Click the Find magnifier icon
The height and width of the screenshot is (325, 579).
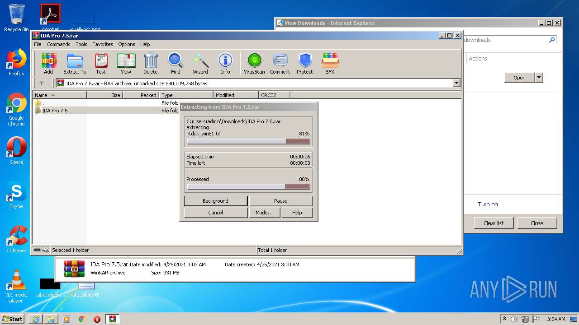pos(176,63)
